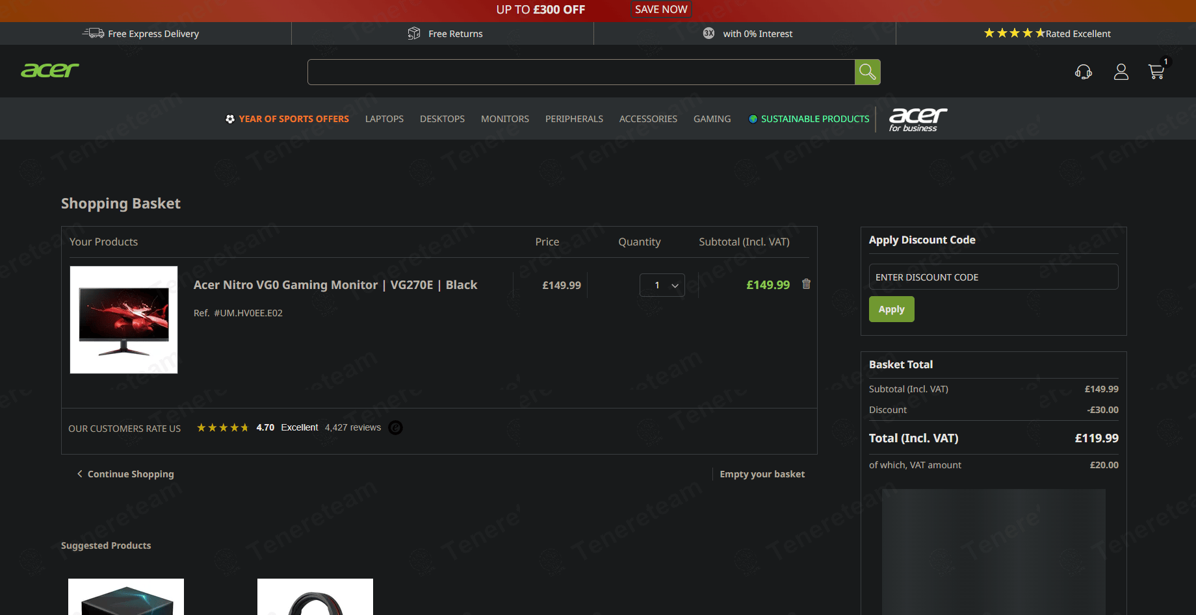Click the green £149.99 subtotal in product row
Viewport: 1196px width, 615px height.
coord(768,285)
